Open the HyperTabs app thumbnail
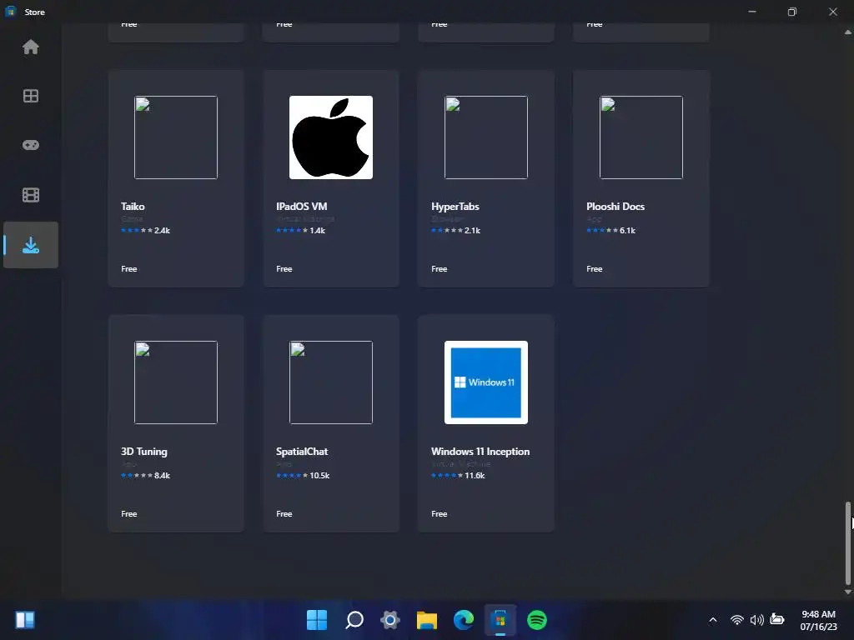Image resolution: width=854 pixels, height=640 pixels. pos(486,137)
